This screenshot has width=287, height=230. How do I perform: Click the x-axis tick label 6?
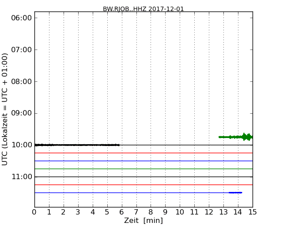click(x=121, y=212)
